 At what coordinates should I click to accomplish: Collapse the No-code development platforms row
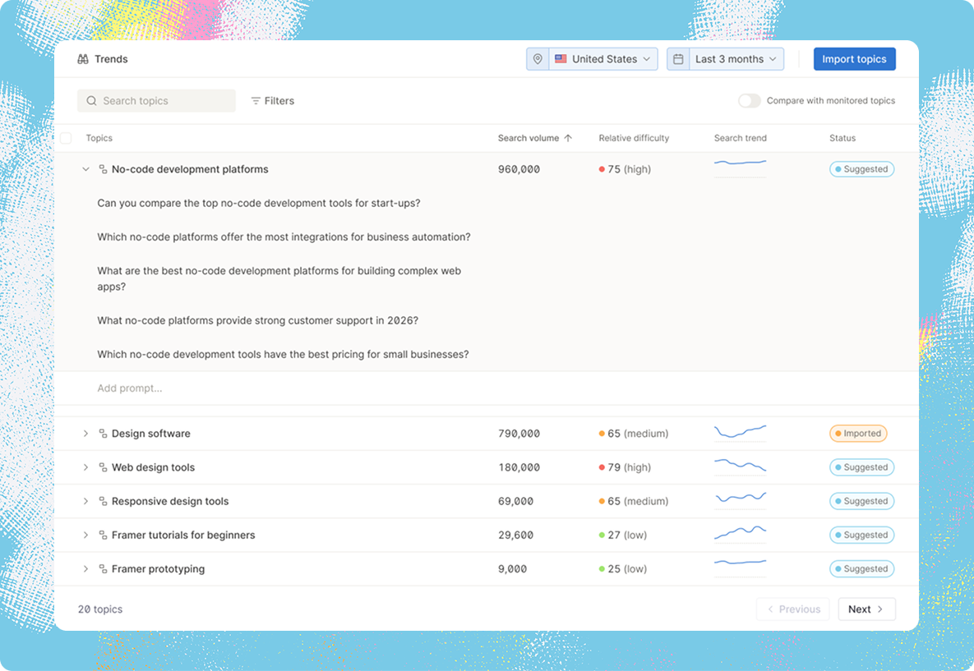[x=85, y=169]
